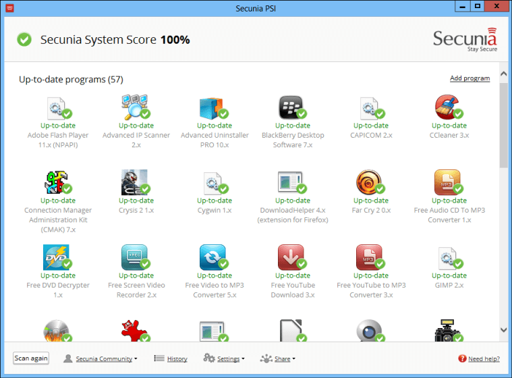Viewport: 512px width, 378px height.
Task: Click the Far Cry 2 0.x label
Action: tap(371, 210)
